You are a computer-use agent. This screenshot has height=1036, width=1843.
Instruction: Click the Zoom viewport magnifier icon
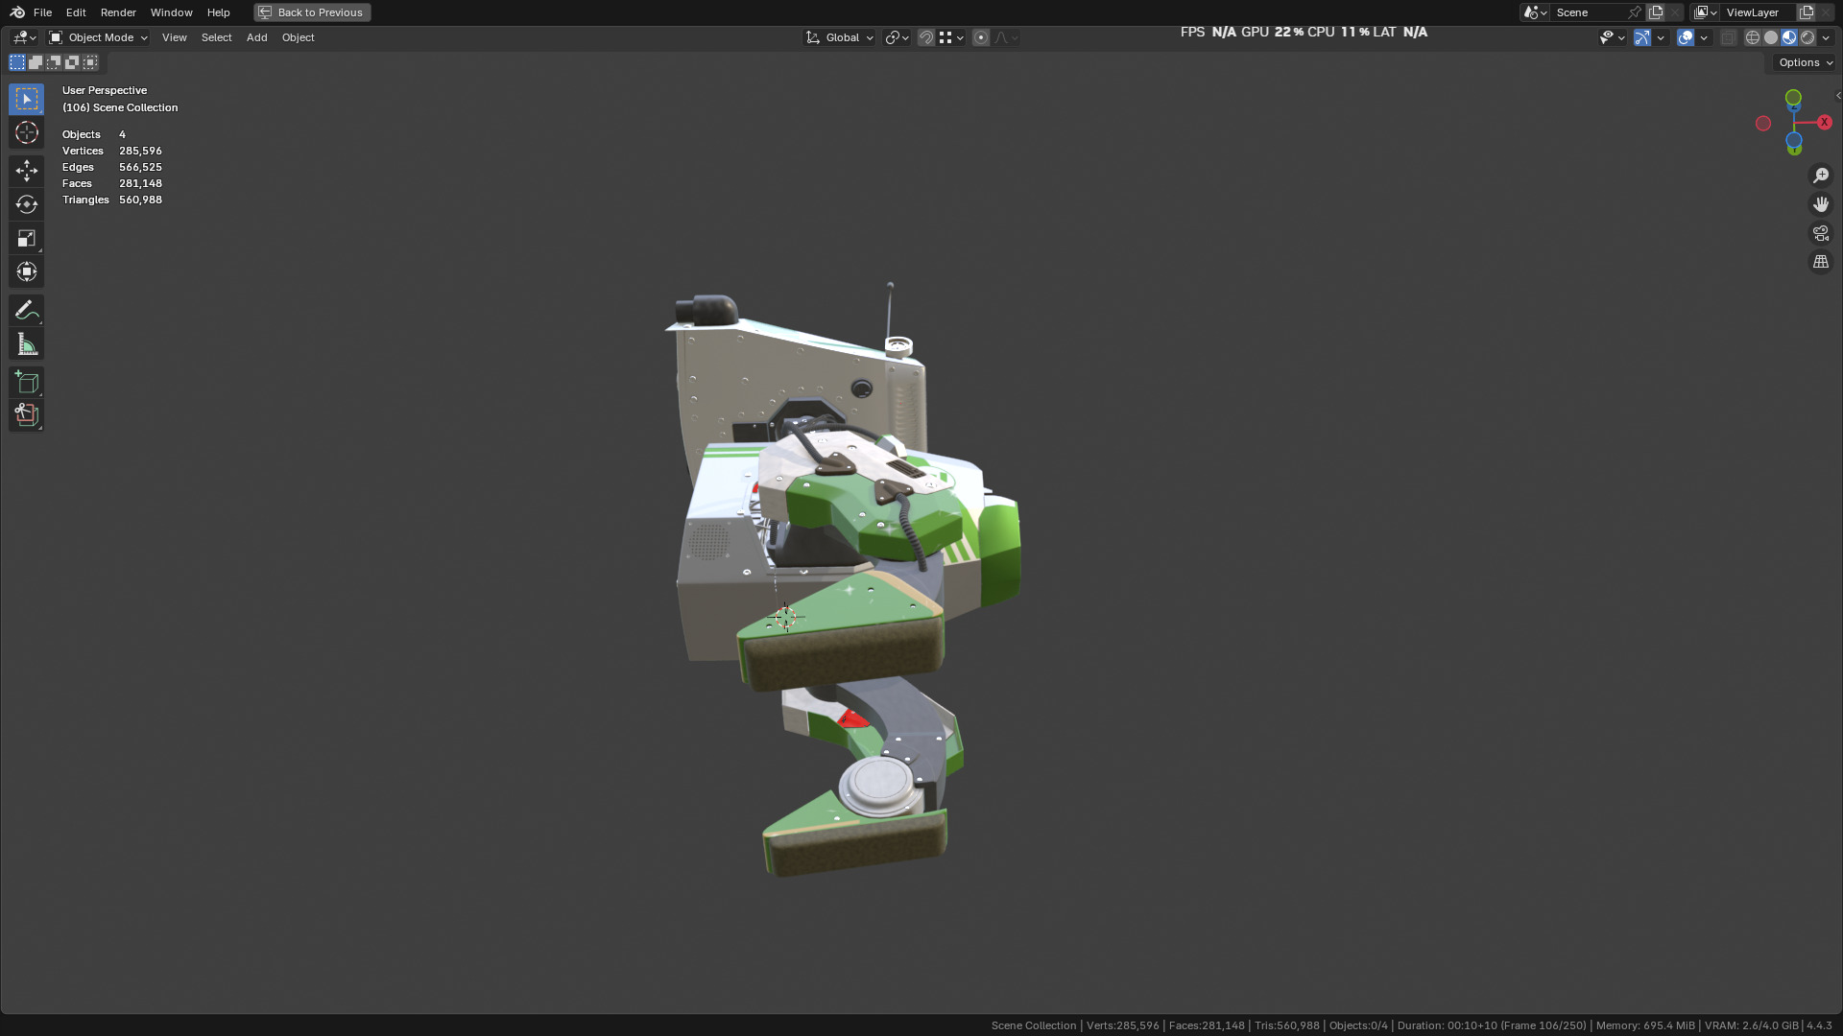(1820, 176)
